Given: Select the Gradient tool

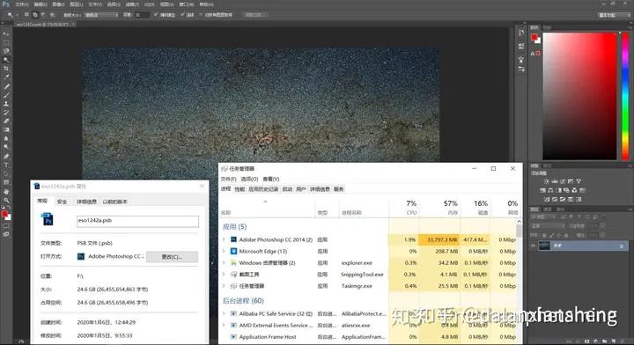Looking at the screenshot, I should click(5, 129).
